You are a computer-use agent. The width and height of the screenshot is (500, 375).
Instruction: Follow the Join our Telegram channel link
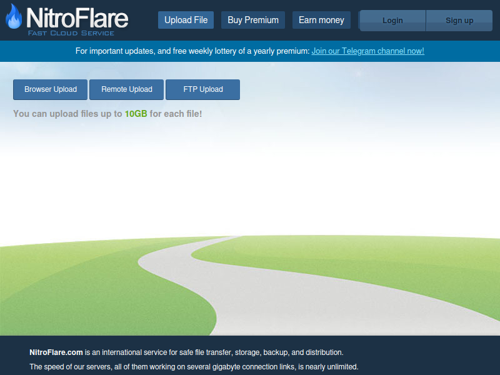tap(367, 51)
